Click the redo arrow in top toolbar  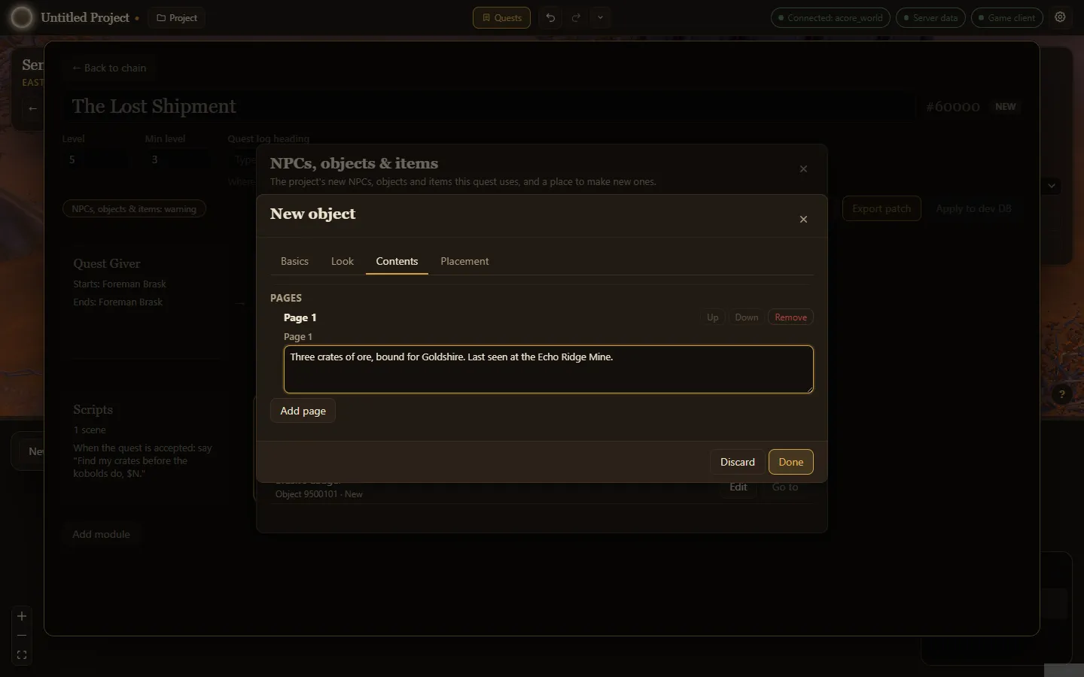pos(576,17)
